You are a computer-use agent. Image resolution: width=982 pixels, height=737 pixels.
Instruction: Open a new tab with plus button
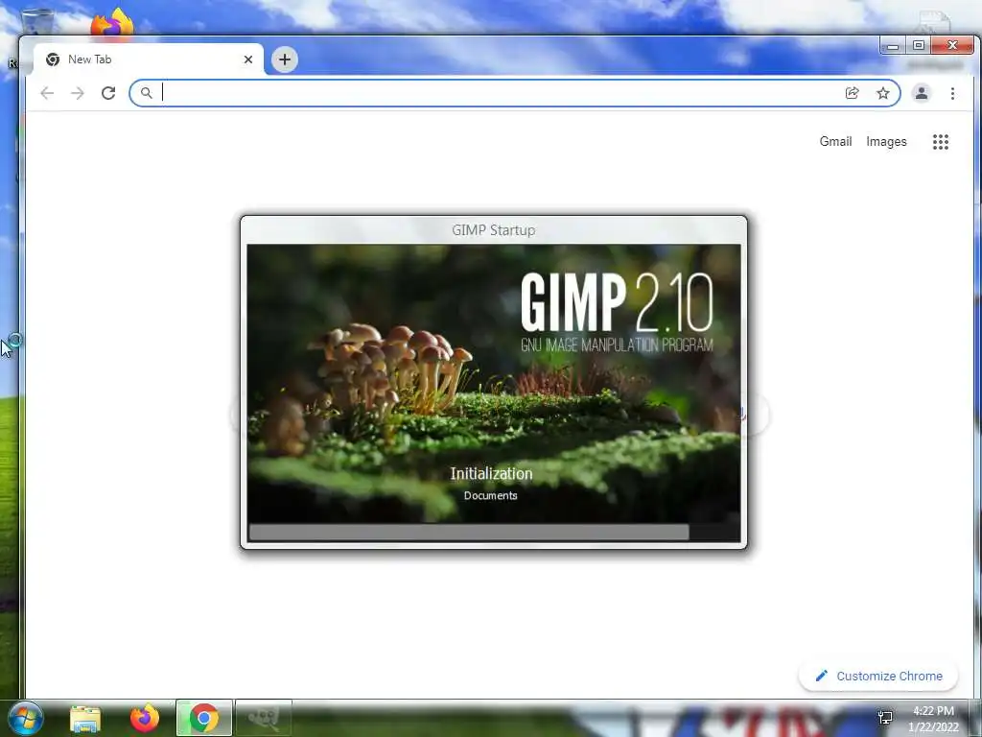point(285,59)
